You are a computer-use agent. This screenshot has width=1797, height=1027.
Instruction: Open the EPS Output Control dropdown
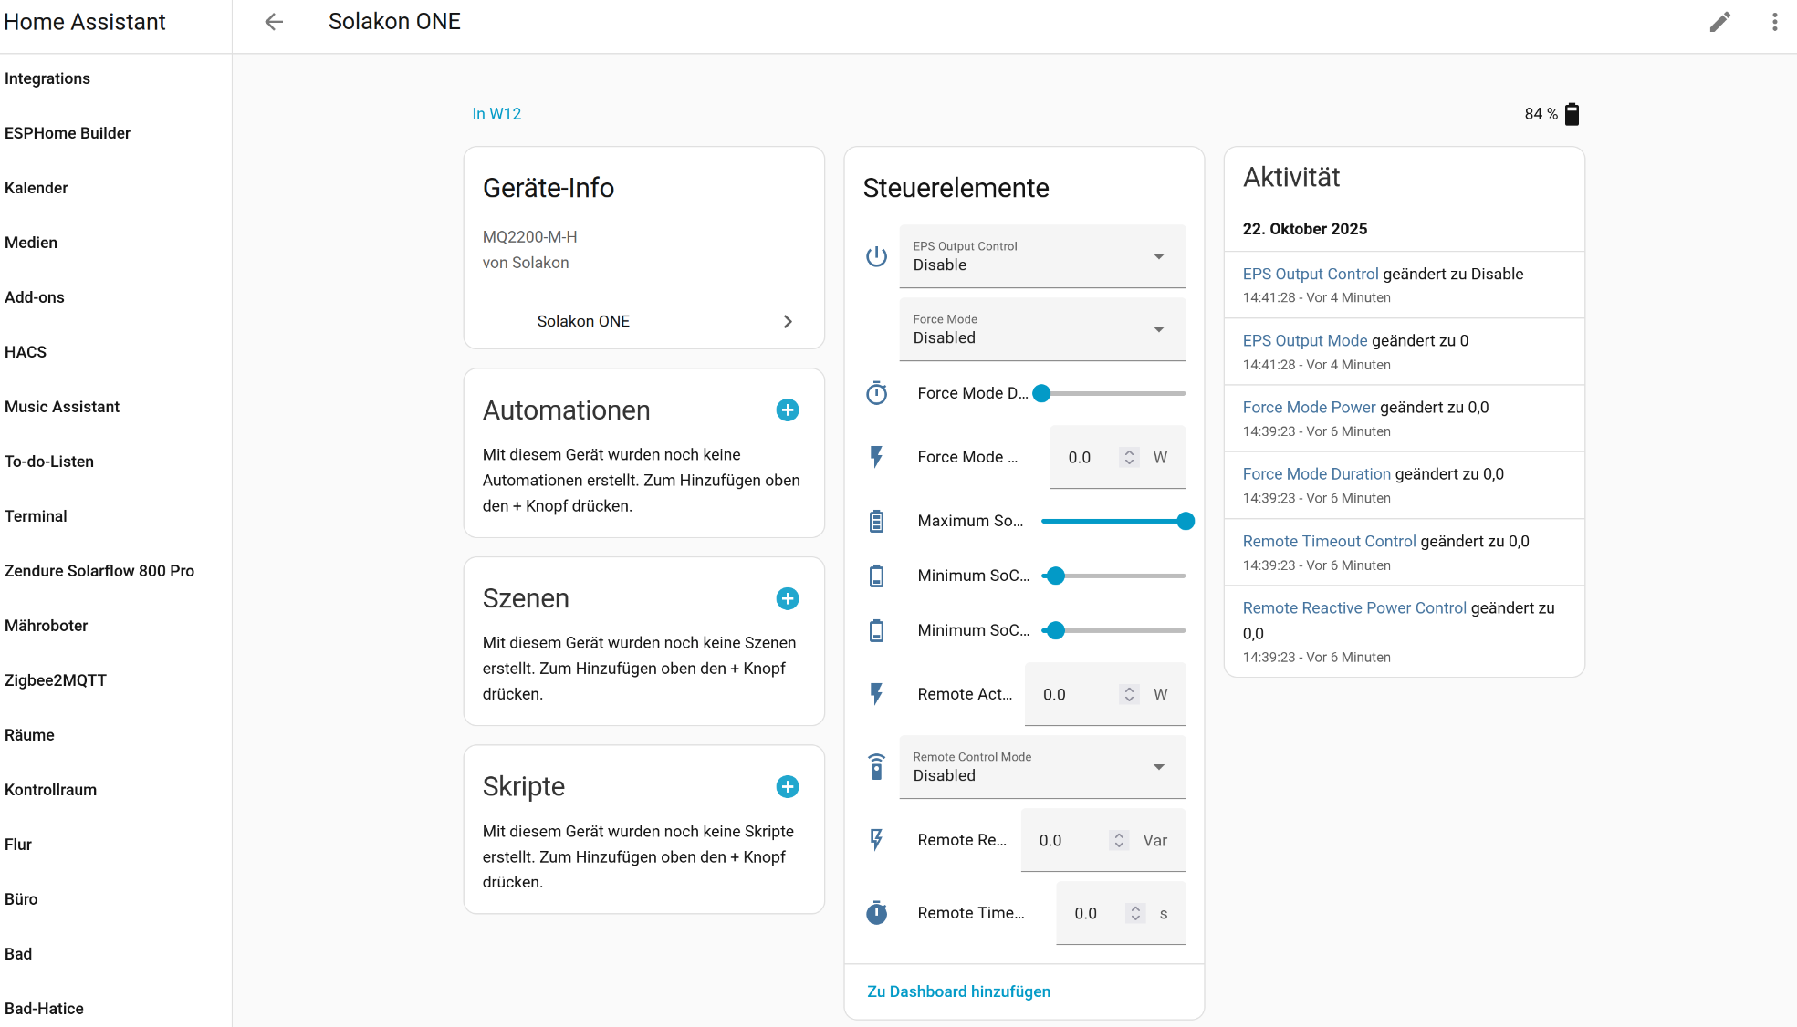[1042, 256]
